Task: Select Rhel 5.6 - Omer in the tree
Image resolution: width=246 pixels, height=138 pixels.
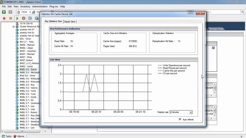Action: click(x=27, y=76)
